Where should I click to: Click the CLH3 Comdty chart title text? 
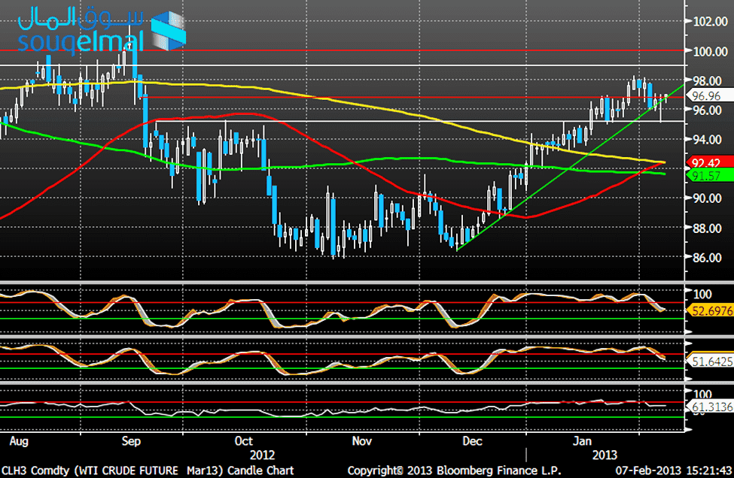pos(148,470)
